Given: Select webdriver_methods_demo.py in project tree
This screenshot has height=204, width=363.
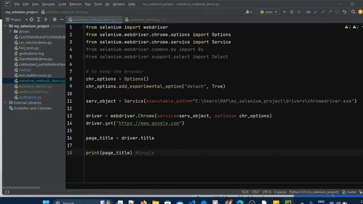Looking at the screenshot, I should click(40, 81).
